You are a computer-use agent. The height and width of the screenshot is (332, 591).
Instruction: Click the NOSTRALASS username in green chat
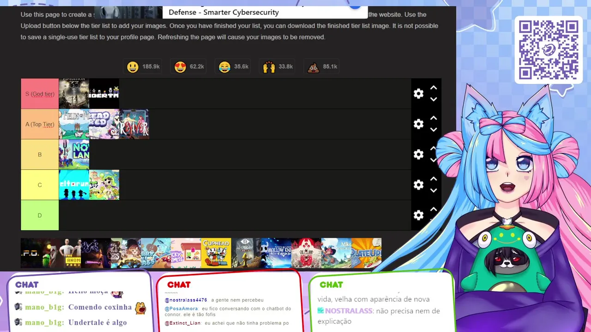tap(349, 311)
